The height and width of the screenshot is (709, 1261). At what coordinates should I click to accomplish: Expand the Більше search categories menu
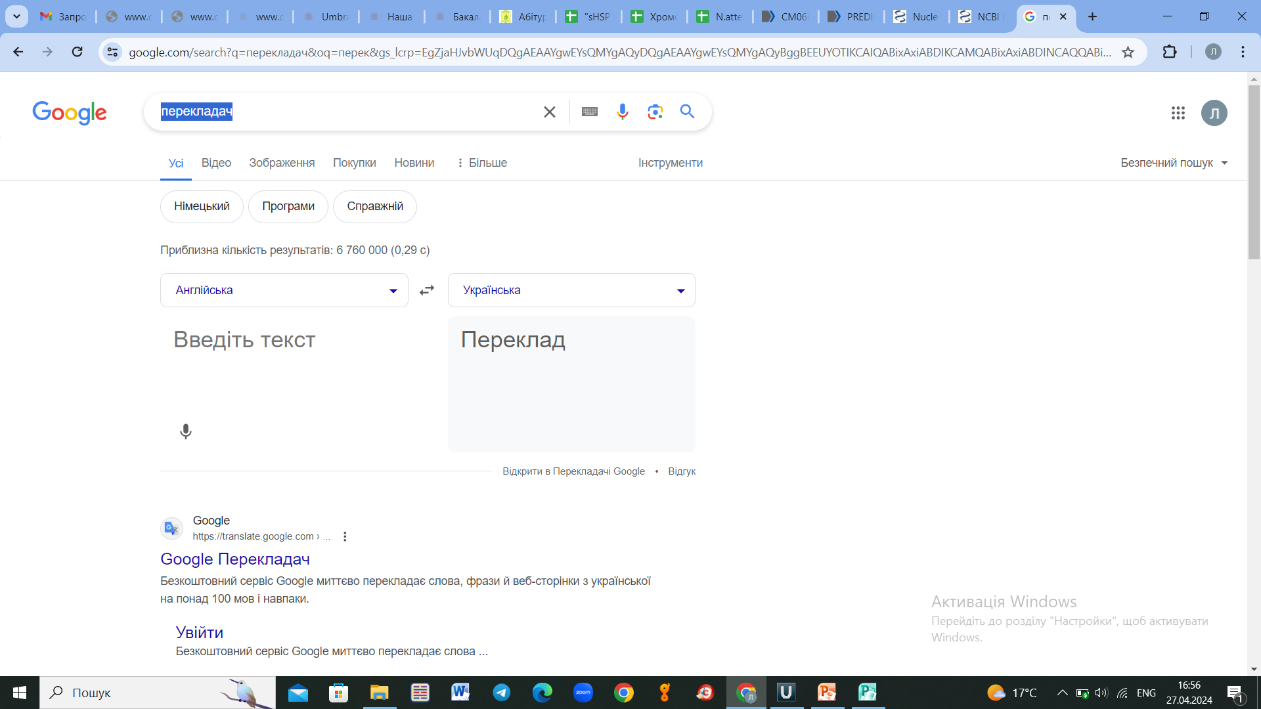481,163
